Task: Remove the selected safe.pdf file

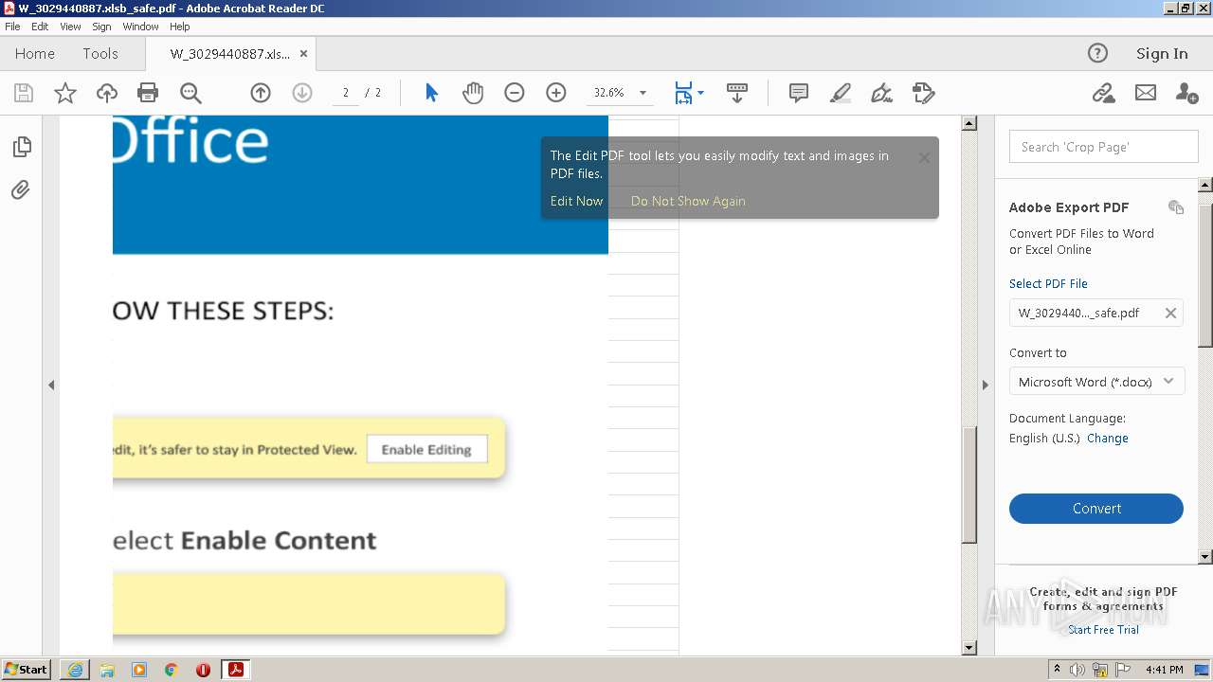Action: (1170, 314)
